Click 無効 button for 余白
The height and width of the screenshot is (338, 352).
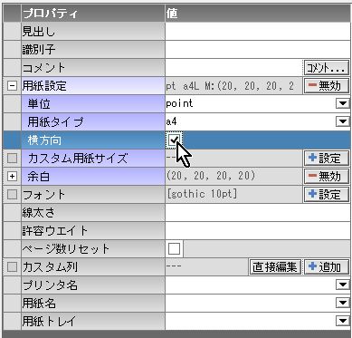click(x=326, y=177)
